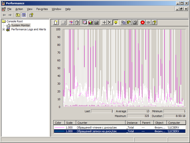Open the Favorites menu
Viewport: 190px width, 143px height.
tap(42, 9)
